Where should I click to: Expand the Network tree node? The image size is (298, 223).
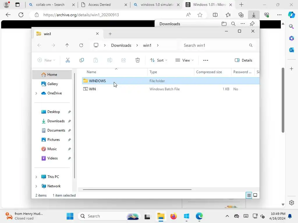click(x=36, y=186)
